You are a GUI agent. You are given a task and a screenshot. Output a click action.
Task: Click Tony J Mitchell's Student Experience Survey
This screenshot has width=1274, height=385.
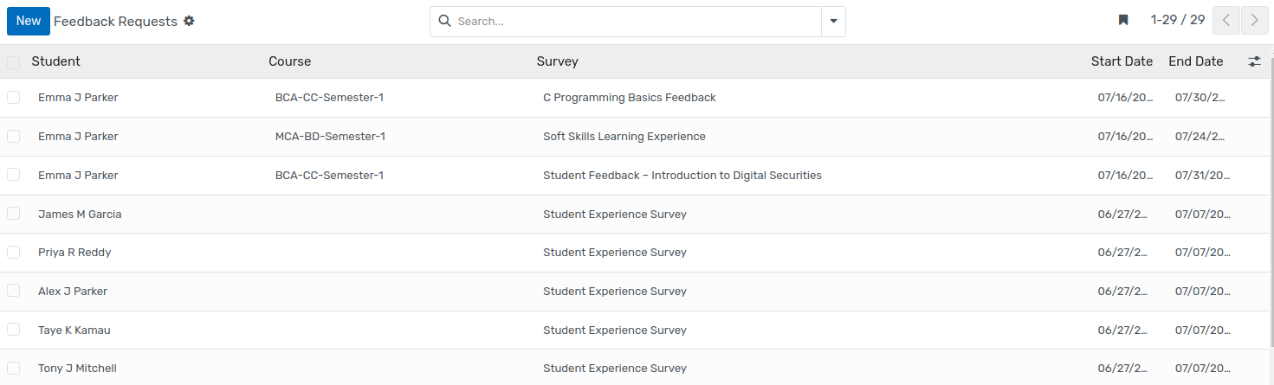615,369
